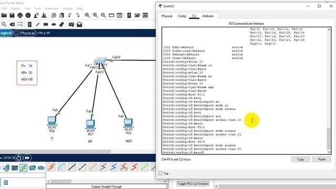Open the Activity Wizard icon
The width and height of the screenshot is (336, 189).
pos(44,15)
